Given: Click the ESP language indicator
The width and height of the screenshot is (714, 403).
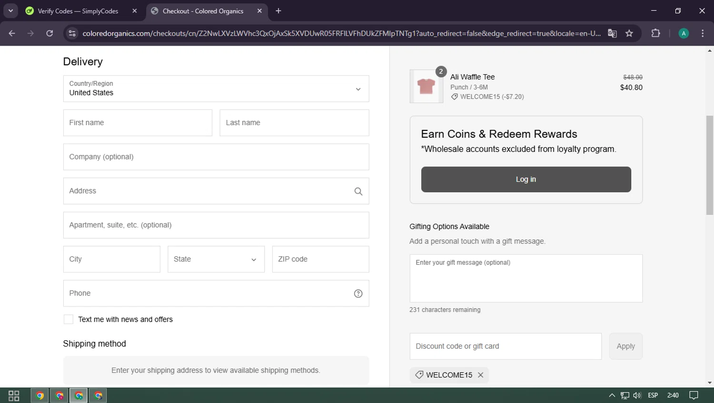Looking at the screenshot, I should (x=653, y=395).
